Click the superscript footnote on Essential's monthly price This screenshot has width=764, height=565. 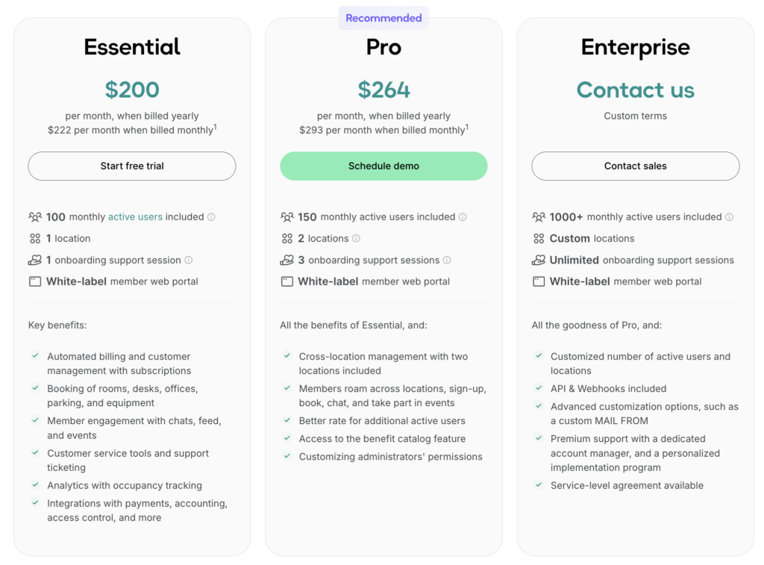click(x=216, y=126)
